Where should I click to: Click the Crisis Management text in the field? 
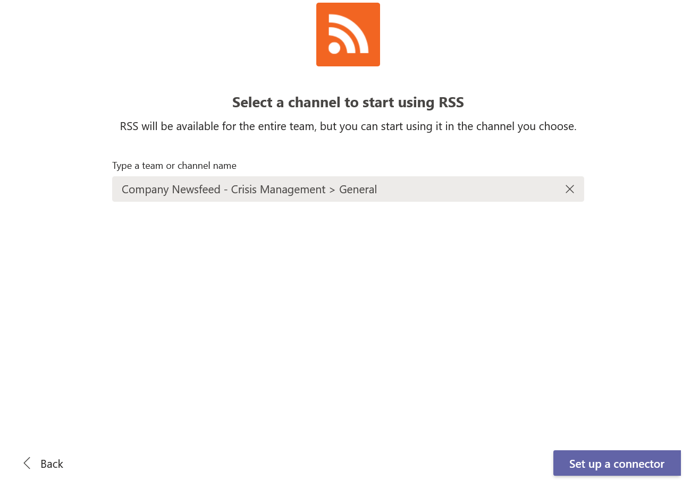click(278, 190)
